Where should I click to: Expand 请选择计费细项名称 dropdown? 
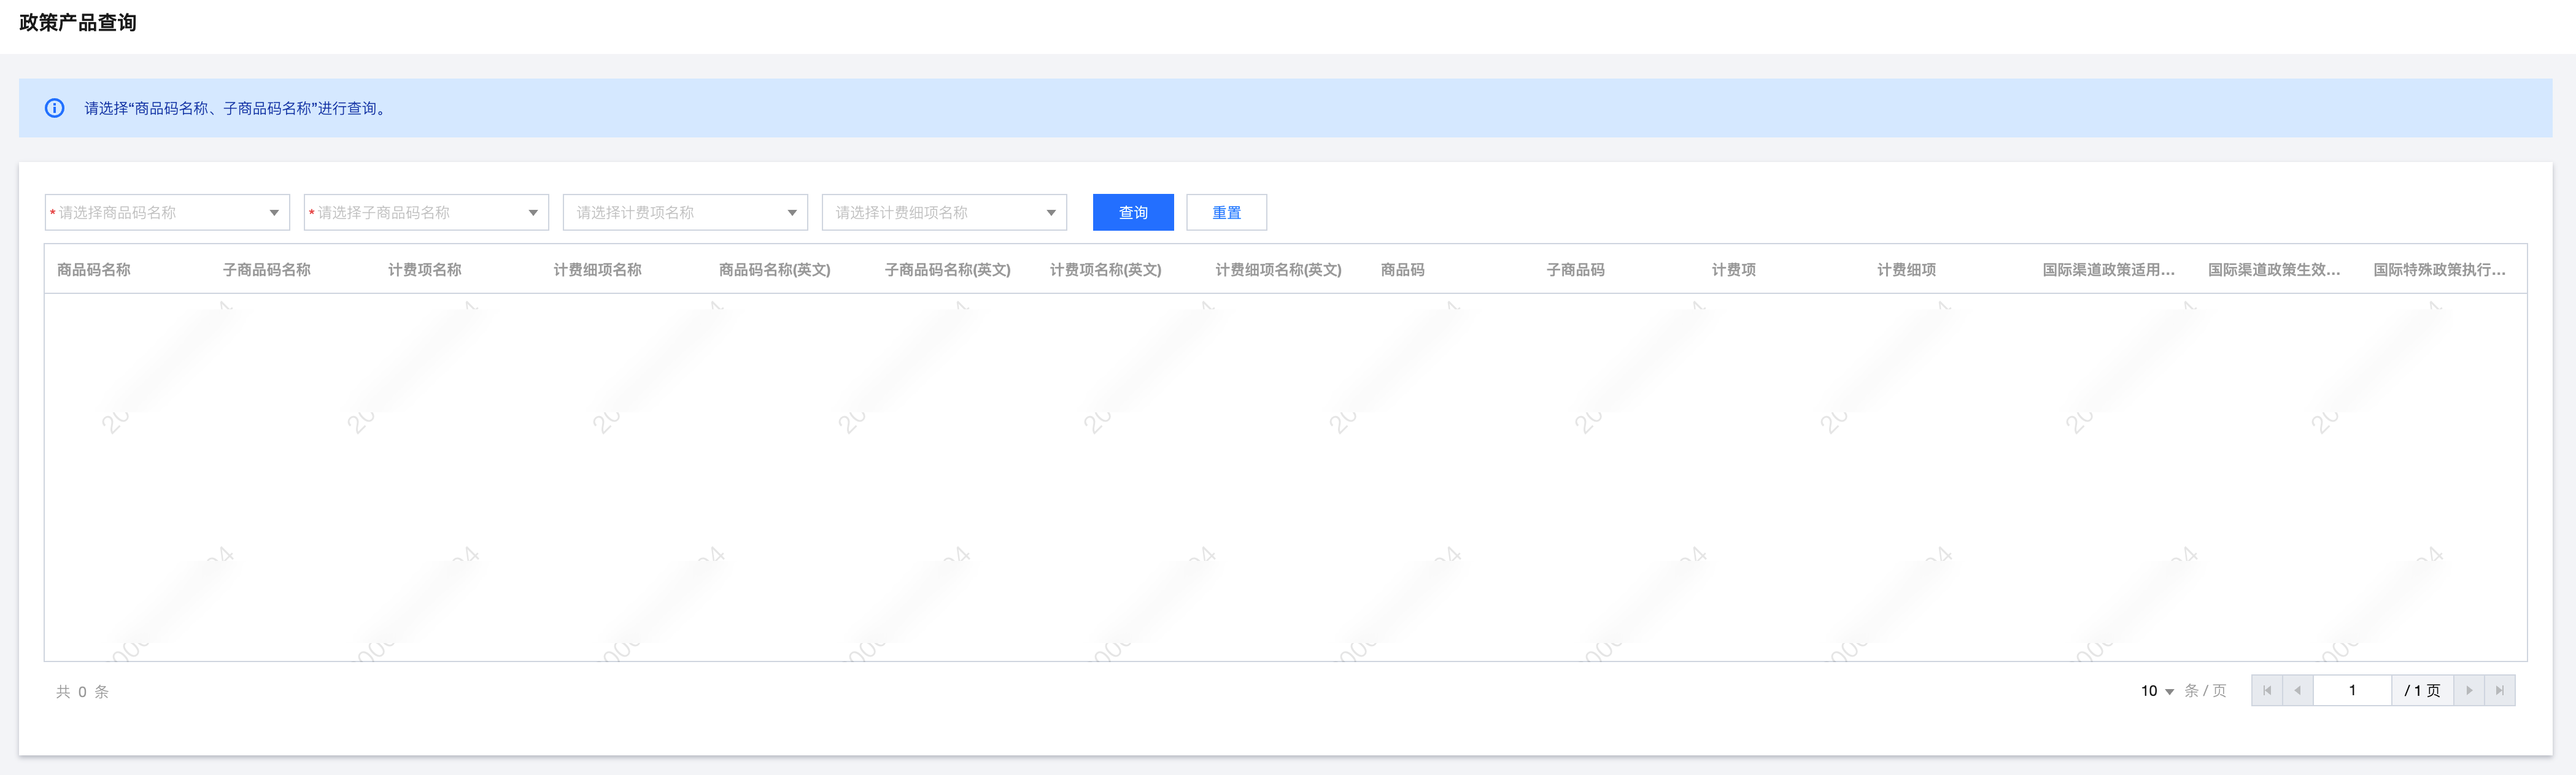coord(944,212)
